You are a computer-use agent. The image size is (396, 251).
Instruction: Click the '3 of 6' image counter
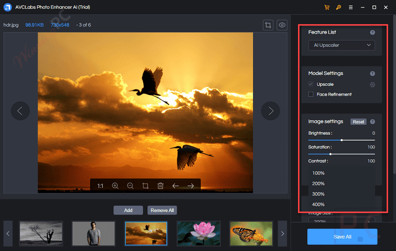pos(85,25)
